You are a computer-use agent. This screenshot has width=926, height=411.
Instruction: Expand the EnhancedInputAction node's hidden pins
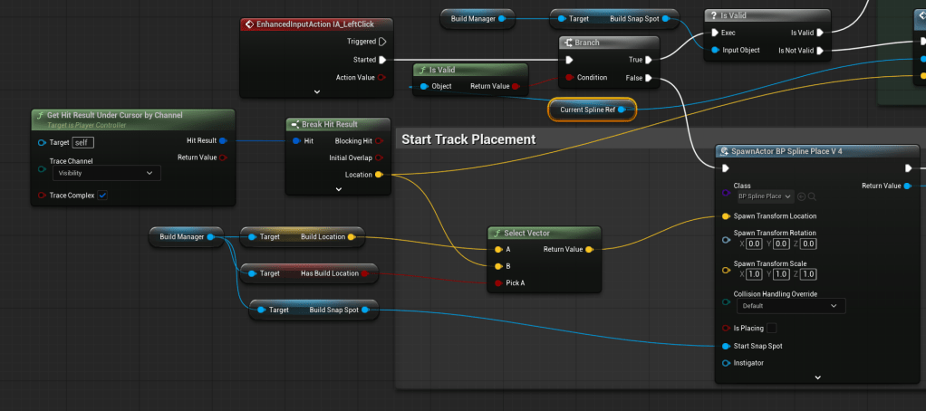pyautogui.click(x=317, y=91)
